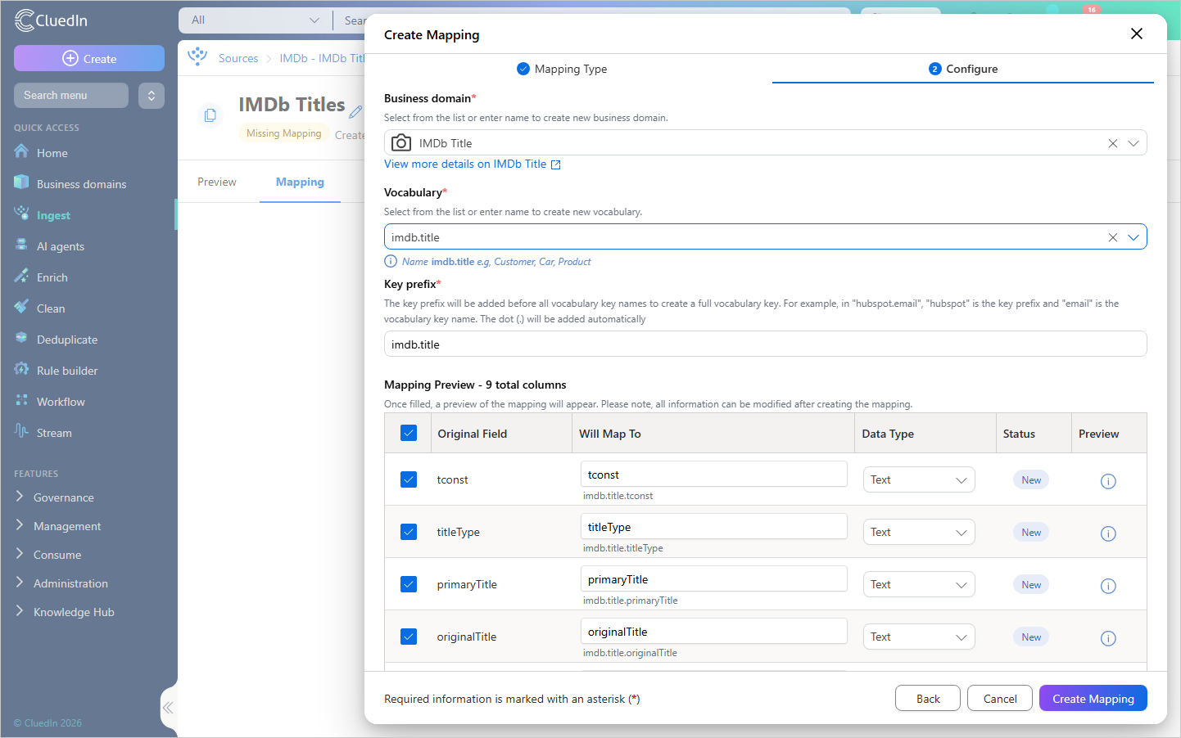This screenshot has height=738, width=1181.
Task: Open the All search filter dropdown
Action: tap(255, 20)
